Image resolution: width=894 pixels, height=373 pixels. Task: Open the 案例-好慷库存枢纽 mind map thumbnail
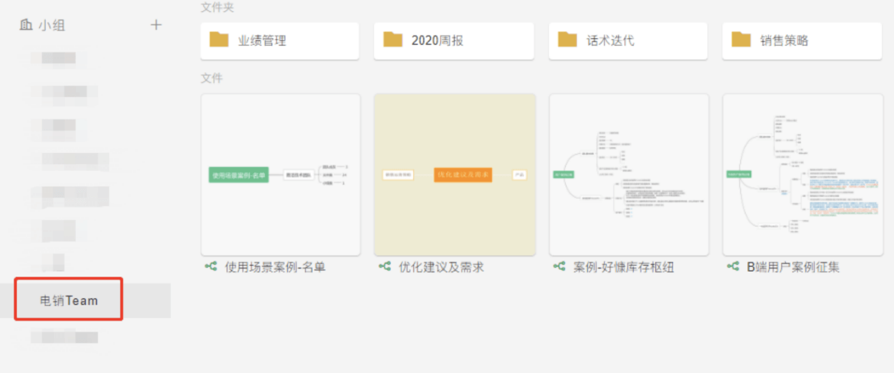[629, 175]
